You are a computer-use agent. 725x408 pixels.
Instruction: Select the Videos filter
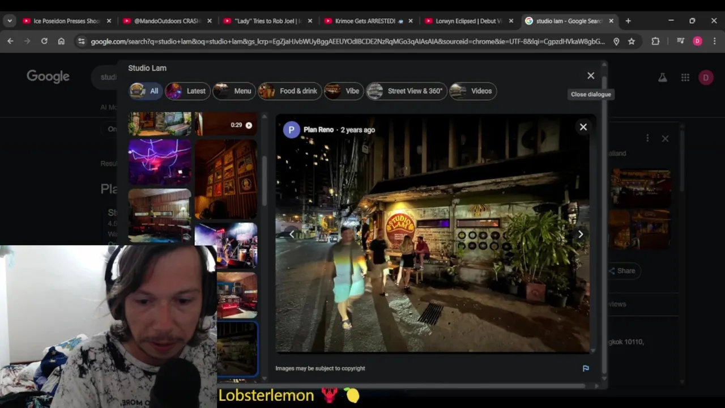472,91
